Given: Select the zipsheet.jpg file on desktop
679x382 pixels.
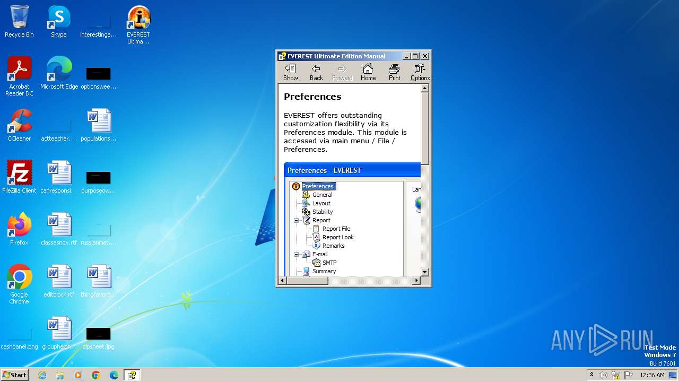Looking at the screenshot, I should [x=99, y=338].
